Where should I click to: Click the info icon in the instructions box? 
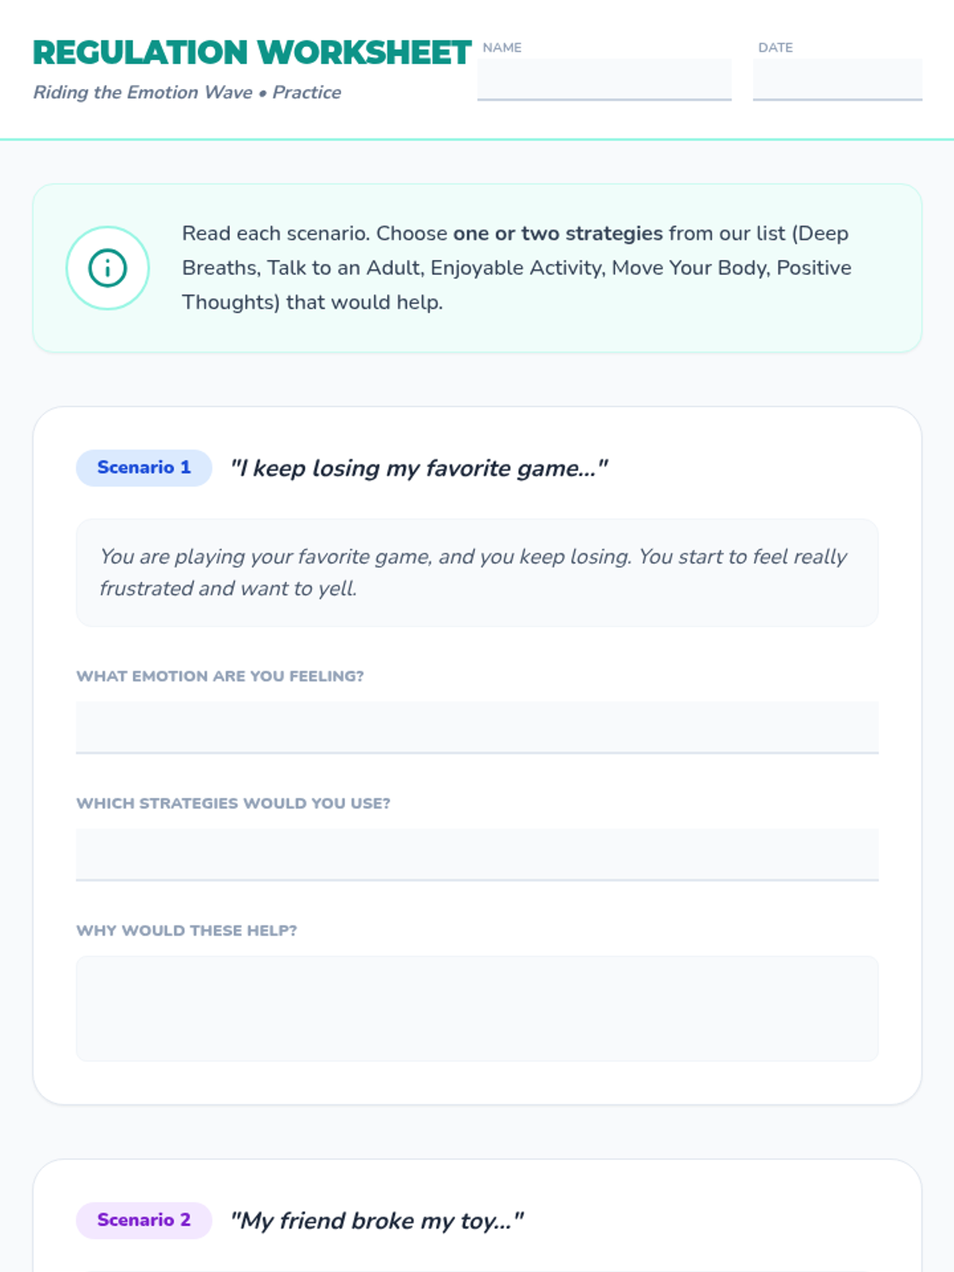tap(107, 268)
